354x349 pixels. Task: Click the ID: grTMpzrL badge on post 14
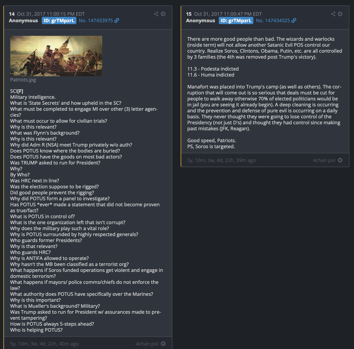coord(59,21)
